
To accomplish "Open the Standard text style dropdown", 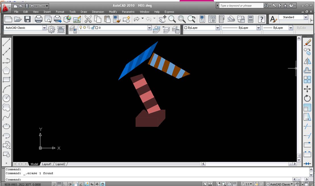I will tap(306, 17).
